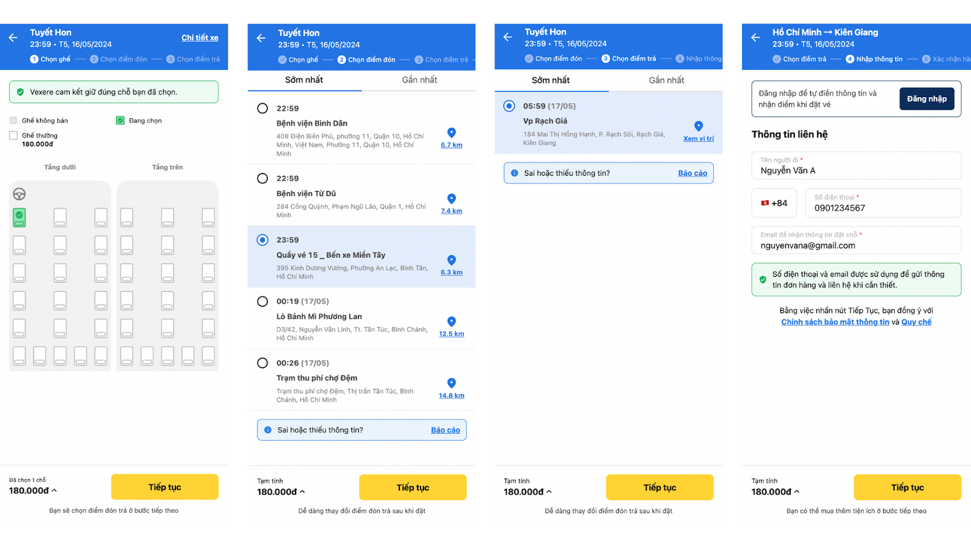
Task: Open map pin for Bệnh viện Bình Dân
Action: [452, 133]
